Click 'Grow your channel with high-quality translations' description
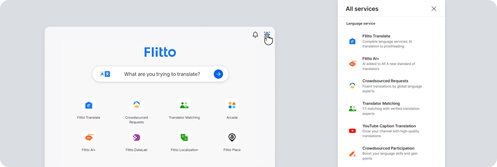 pos(391,134)
